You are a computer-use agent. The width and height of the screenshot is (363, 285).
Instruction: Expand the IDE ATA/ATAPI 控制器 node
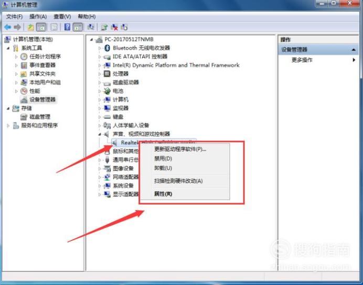tap(100, 57)
